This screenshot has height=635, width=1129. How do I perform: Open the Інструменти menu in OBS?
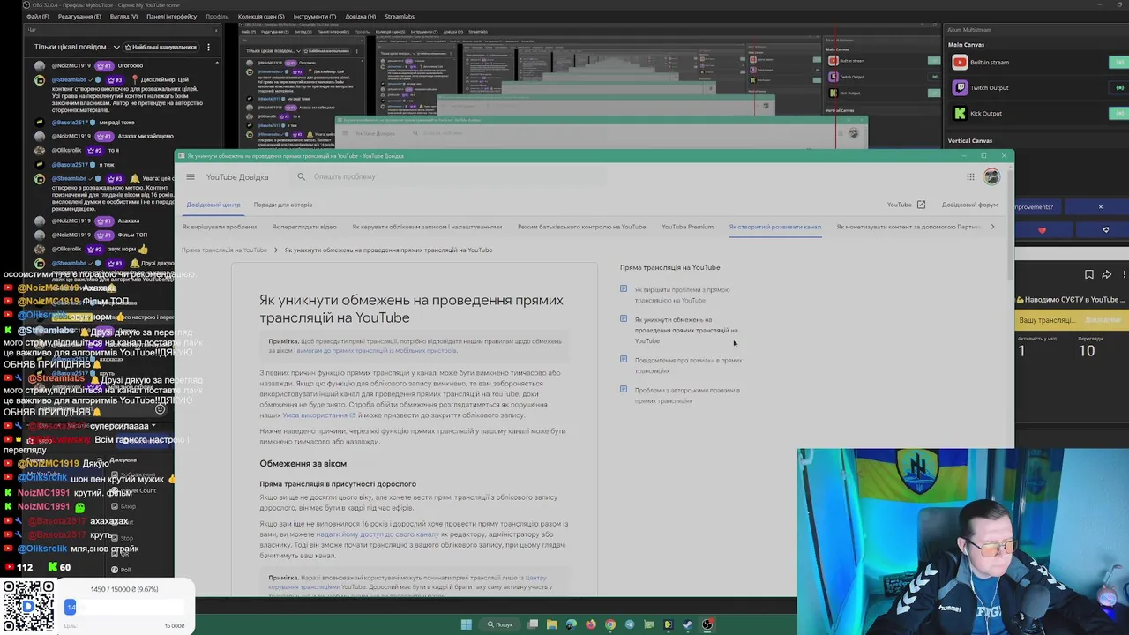[x=315, y=16]
